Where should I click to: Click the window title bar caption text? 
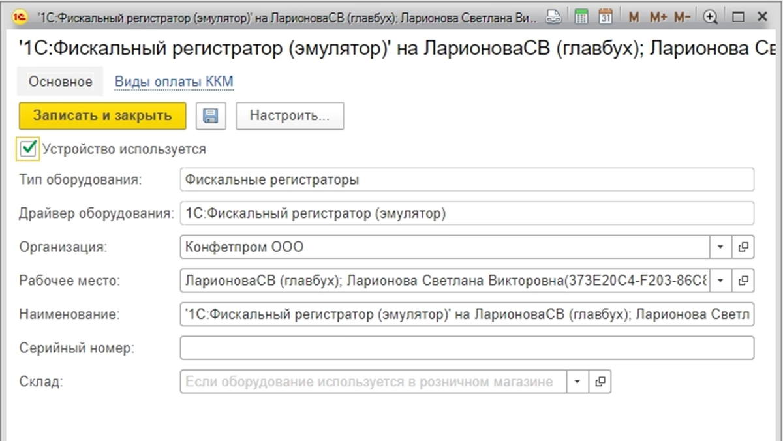tap(288, 18)
